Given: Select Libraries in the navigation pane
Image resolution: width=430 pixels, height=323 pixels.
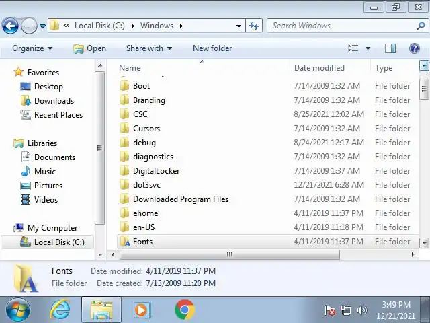Looking at the screenshot, I should pyautogui.click(x=42, y=143).
